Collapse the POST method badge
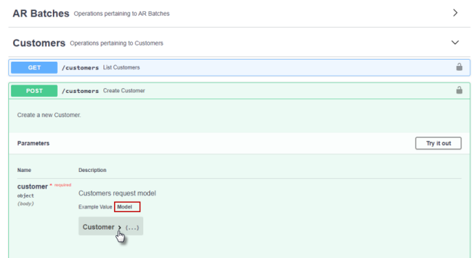 pyautogui.click(x=34, y=91)
